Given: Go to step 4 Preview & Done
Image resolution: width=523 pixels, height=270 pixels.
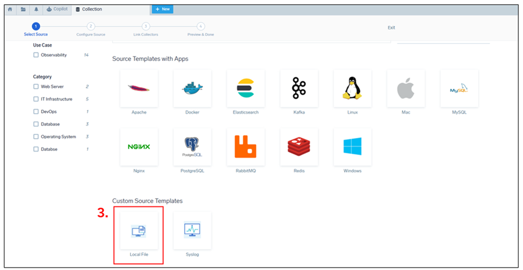Looking at the screenshot, I should [201, 29].
